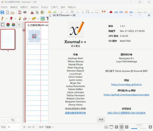Toggle paired pages view in status bar

coord(106,127)
